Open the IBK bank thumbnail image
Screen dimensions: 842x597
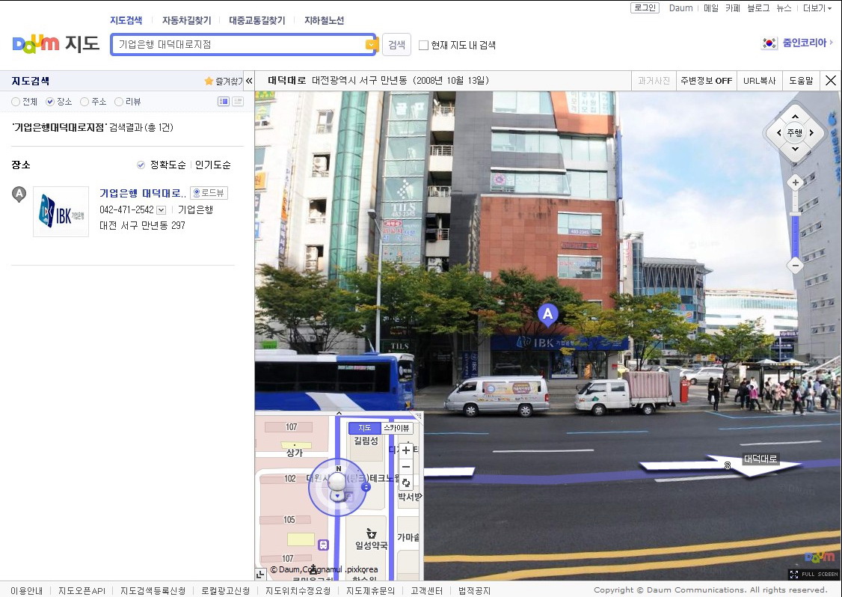[x=61, y=212]
